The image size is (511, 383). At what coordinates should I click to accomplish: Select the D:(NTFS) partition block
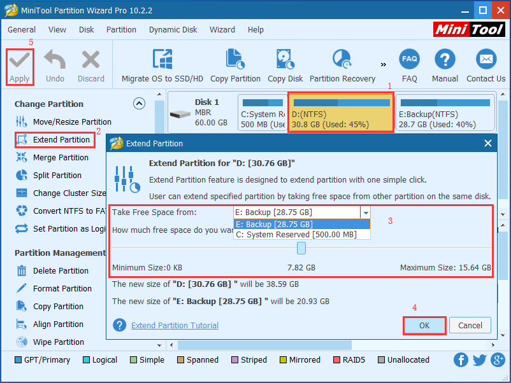coord(341,113)
